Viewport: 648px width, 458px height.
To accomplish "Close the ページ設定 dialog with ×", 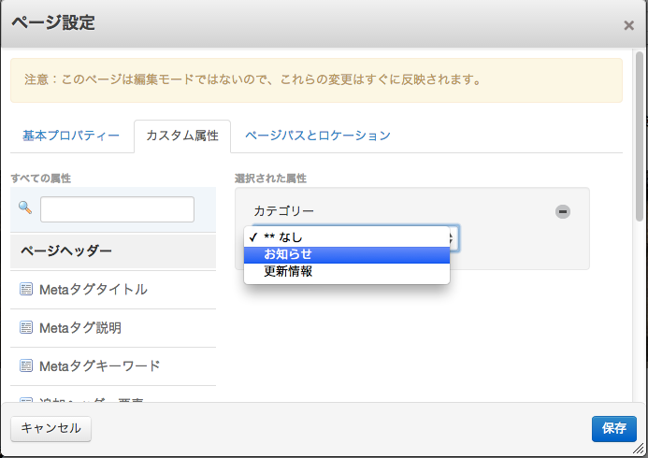I will [628, 25].
